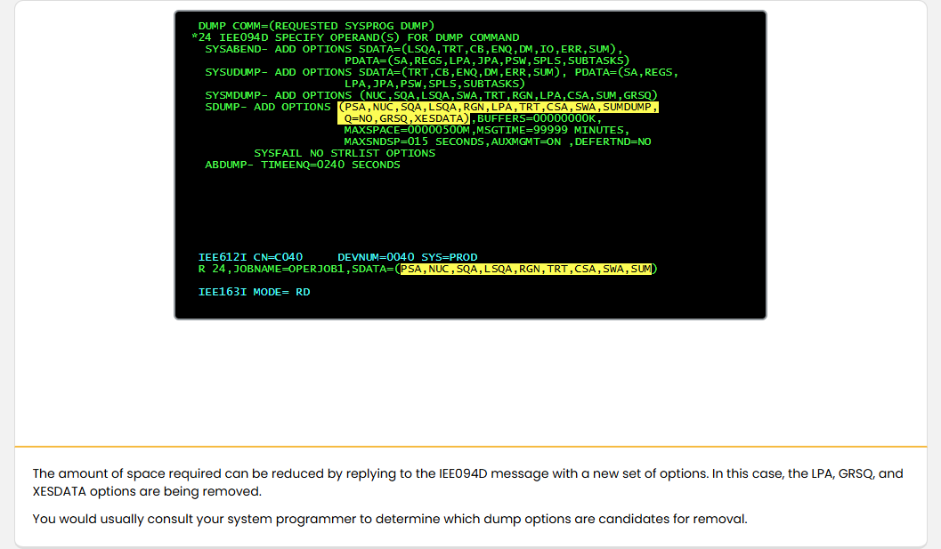Click R 24,JOBNAME=OPERJOB1 reply command
Image resolution: width=941 pixels, height=549 pixels.
click(x=272, y=269)
